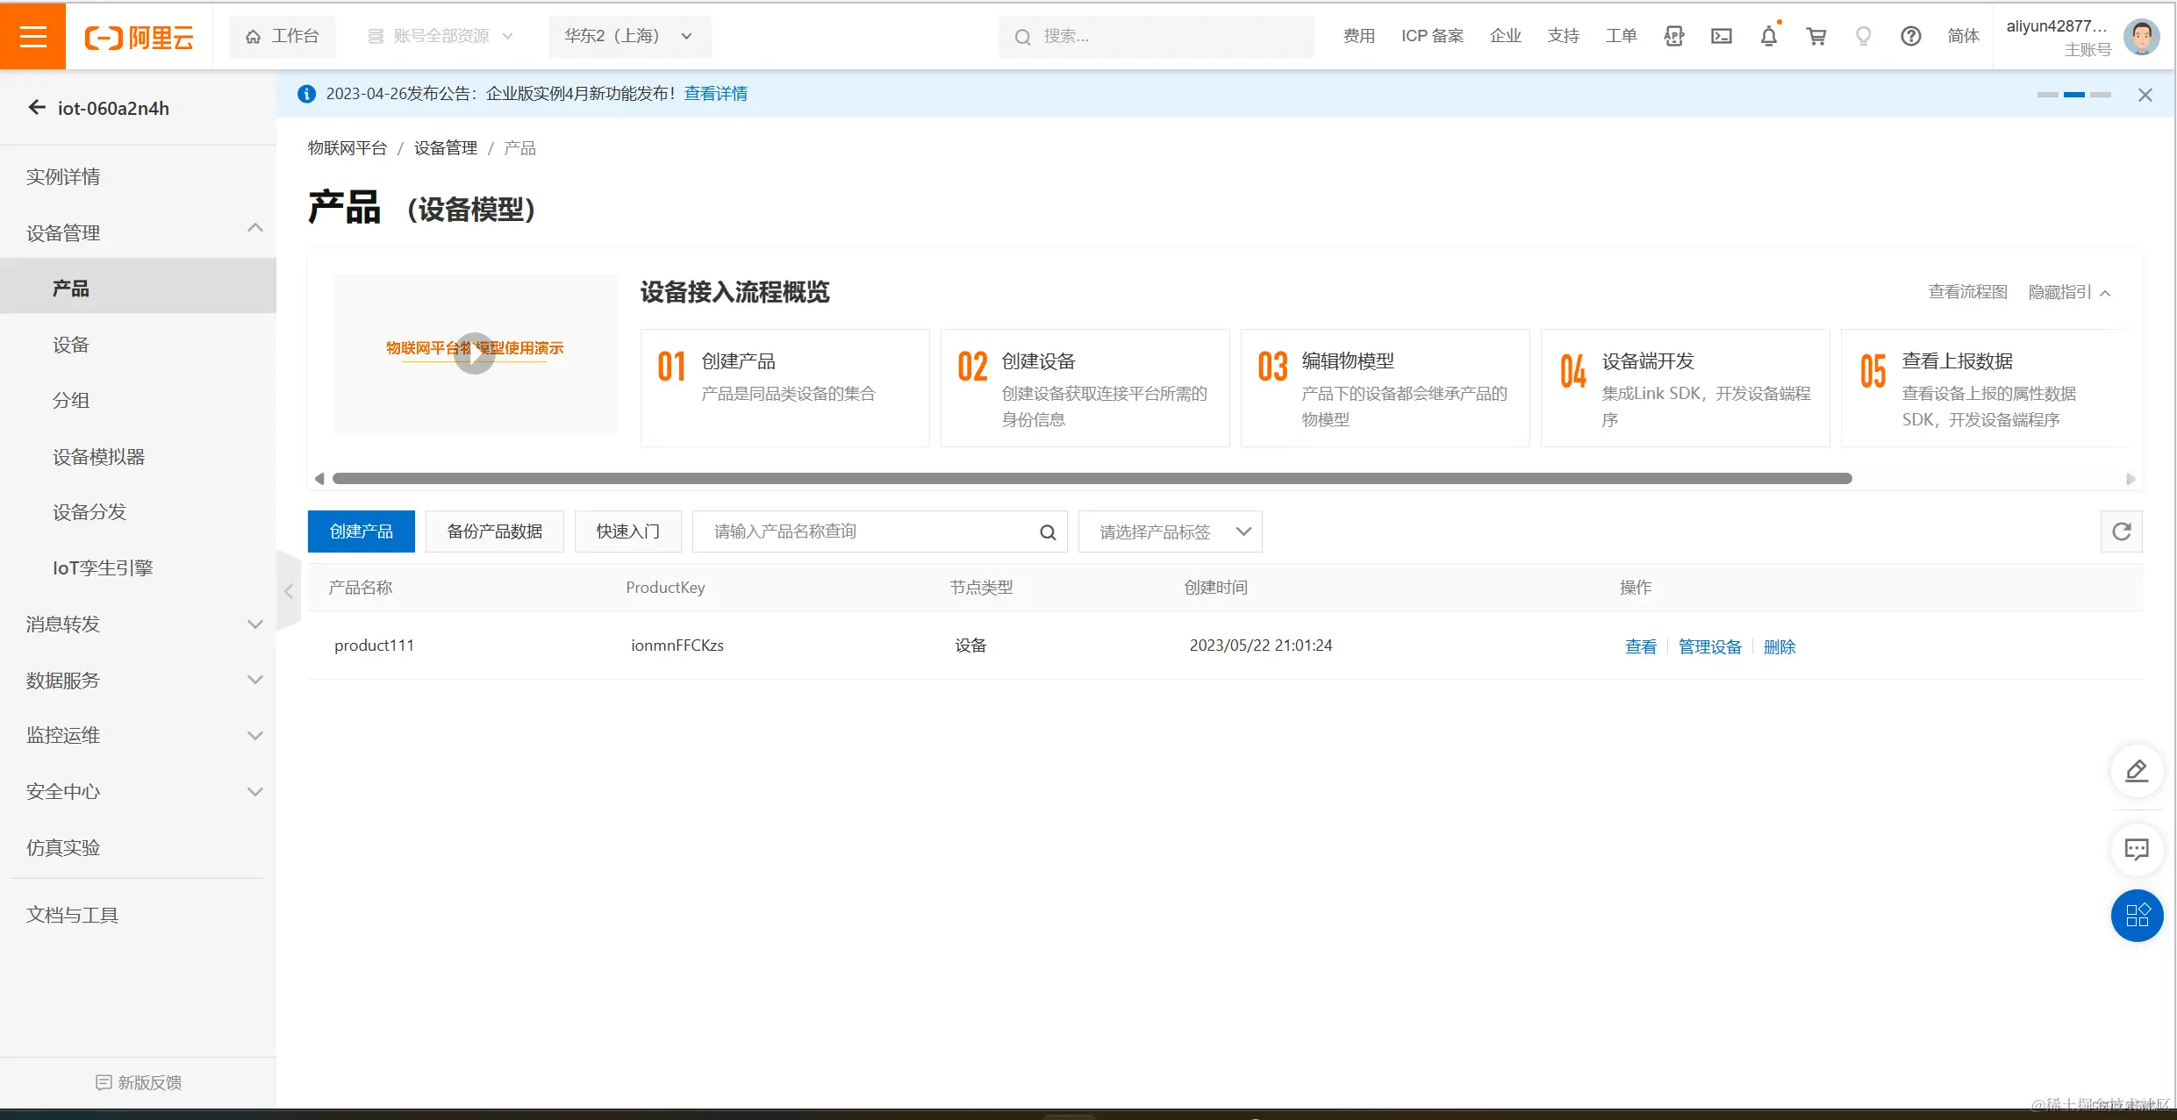Play the 物联网平台物模型使用演示 video
Image resolution: width=2177 pixels, height=1120 pixels.
click(x=475, y=353)
